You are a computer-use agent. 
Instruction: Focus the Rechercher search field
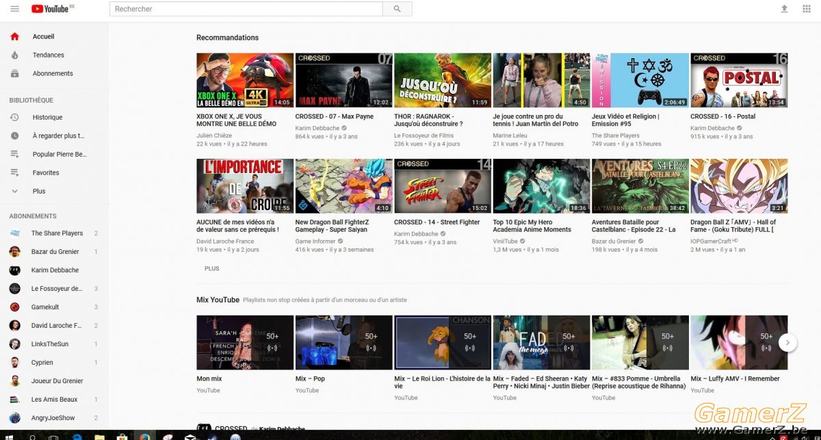pos(246,9)
